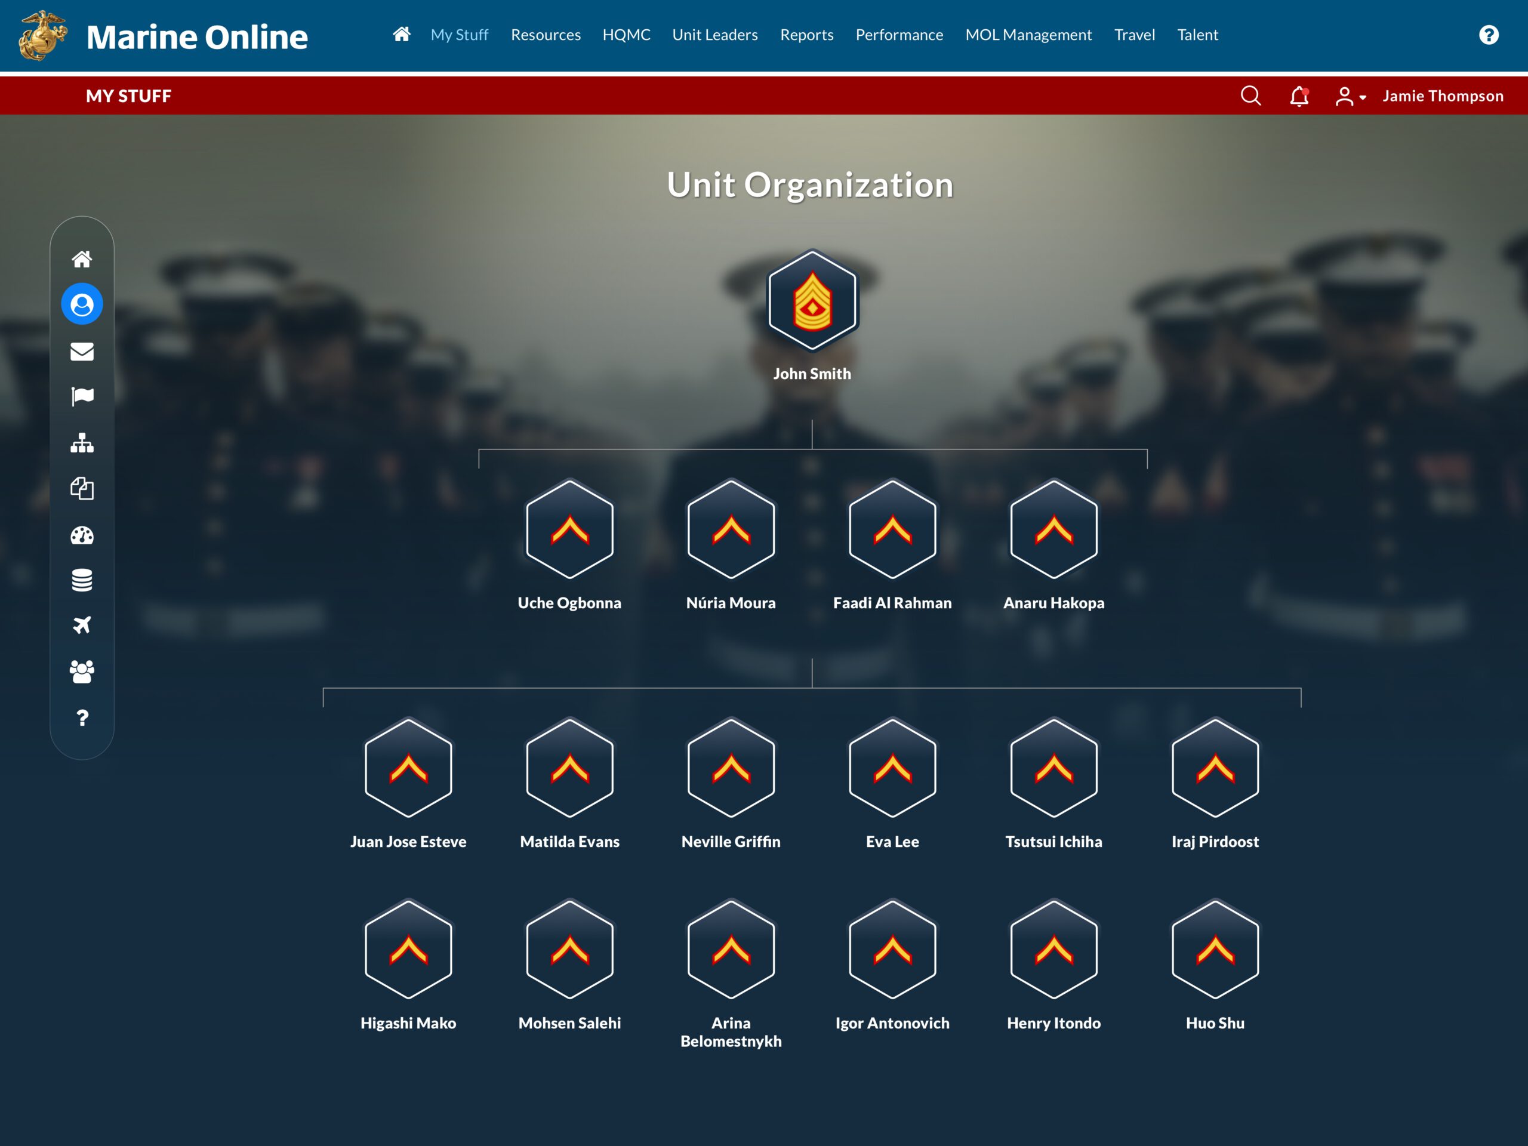Expand the user account dropdown arrow
The image size is (1528, 1146).
1363,97
